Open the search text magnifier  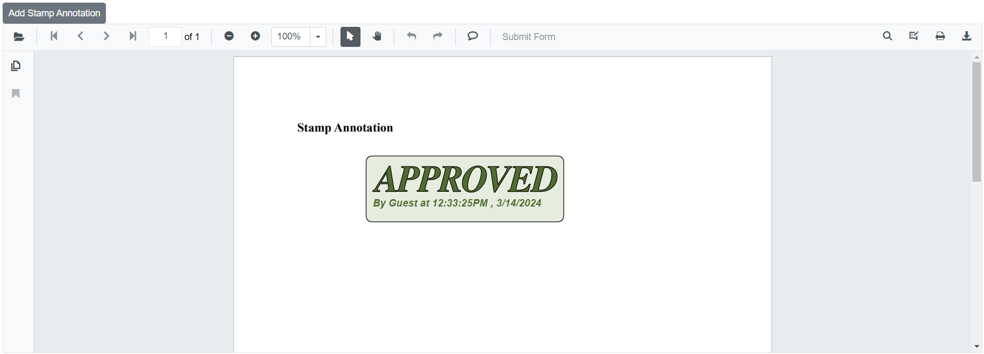click(x=888, y=36)
